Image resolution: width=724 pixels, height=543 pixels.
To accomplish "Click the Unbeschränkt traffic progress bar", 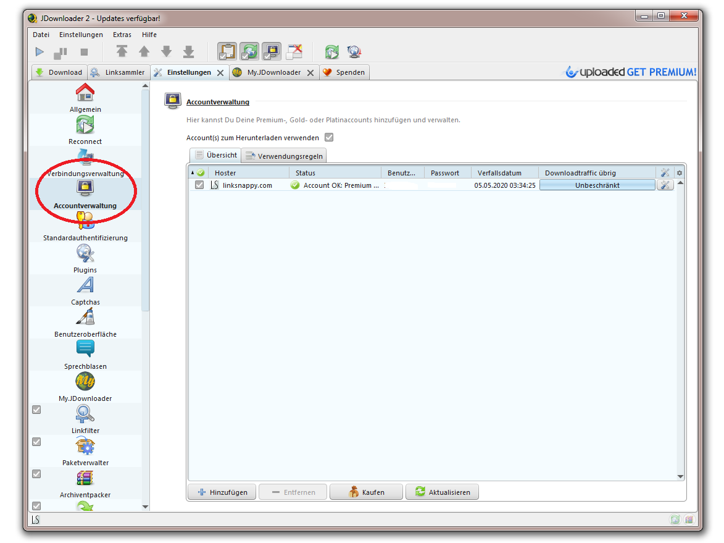I will (597, 185).
